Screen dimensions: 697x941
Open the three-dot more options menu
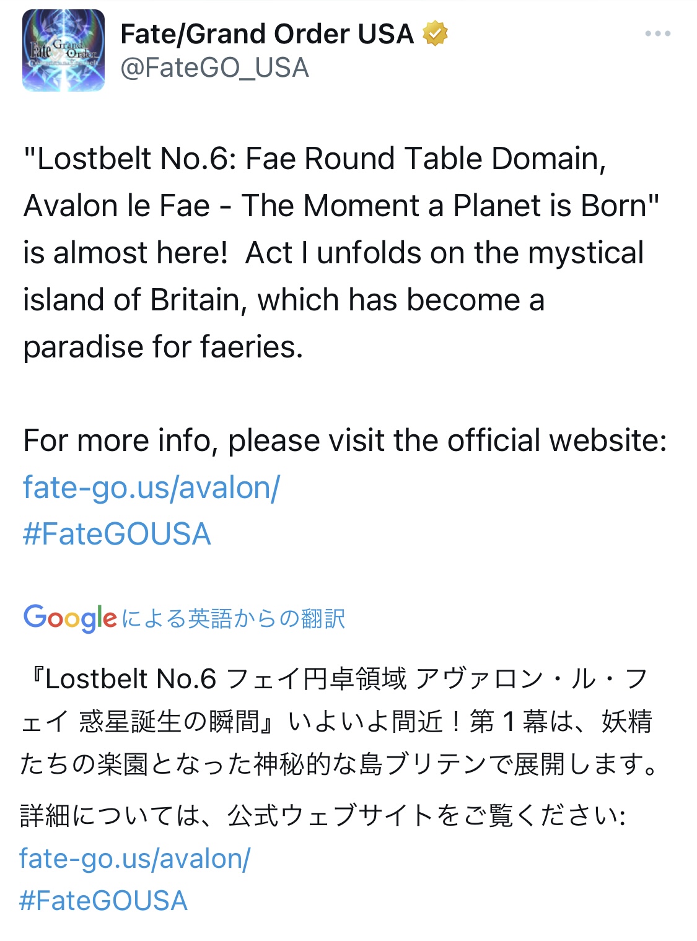click(x=657, y=34)
